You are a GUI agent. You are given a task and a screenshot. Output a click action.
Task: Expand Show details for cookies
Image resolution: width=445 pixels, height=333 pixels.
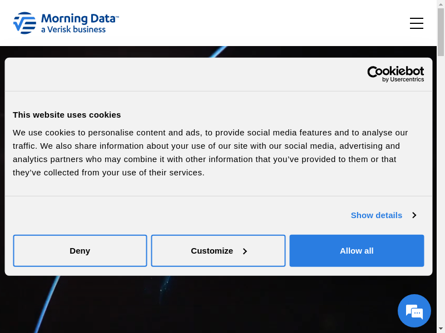[x=376, y=215]
